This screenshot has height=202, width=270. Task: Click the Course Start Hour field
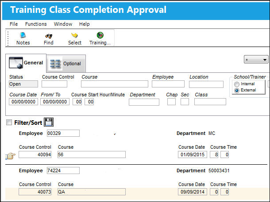(77, 102)
